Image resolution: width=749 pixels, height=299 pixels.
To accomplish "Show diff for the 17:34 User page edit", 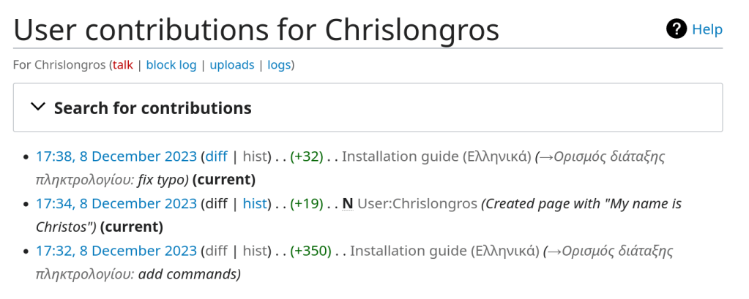I will pyautogui.click(x=216, y=204).
